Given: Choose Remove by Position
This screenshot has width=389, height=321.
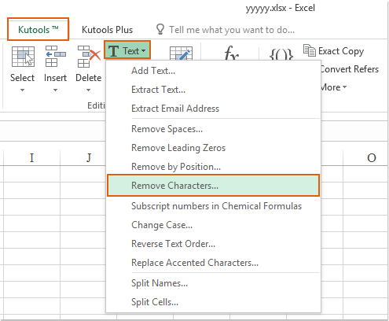Looking at the screenshot, I should pos(213,167).
